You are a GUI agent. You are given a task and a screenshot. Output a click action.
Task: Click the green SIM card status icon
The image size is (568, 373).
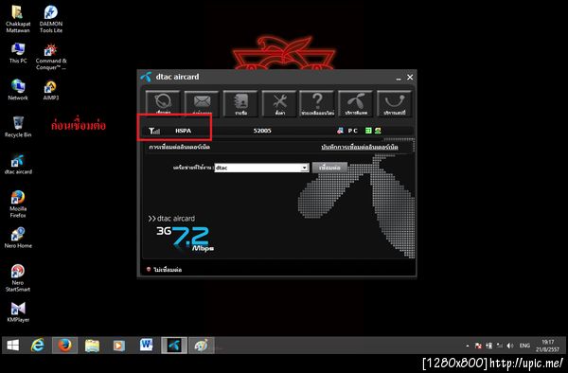(x=368, y=131)
